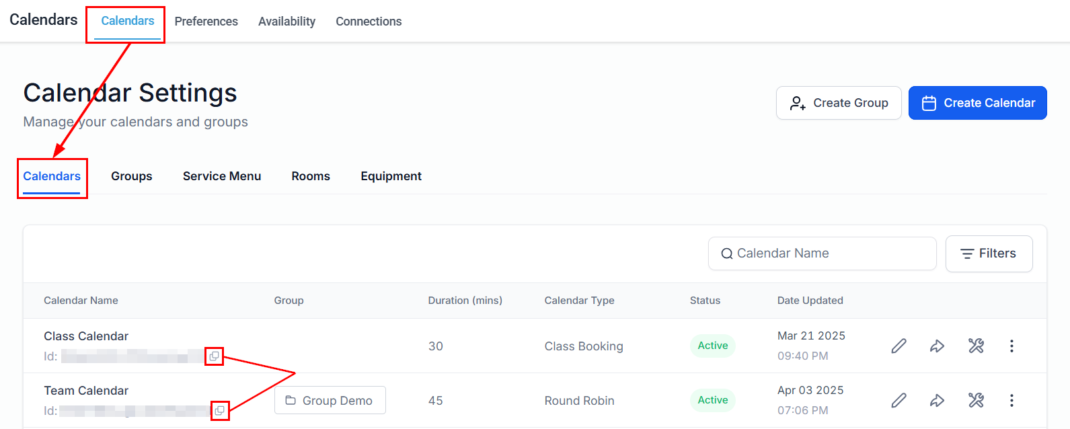Open more options for Team Calendar

click(1011, 400)
